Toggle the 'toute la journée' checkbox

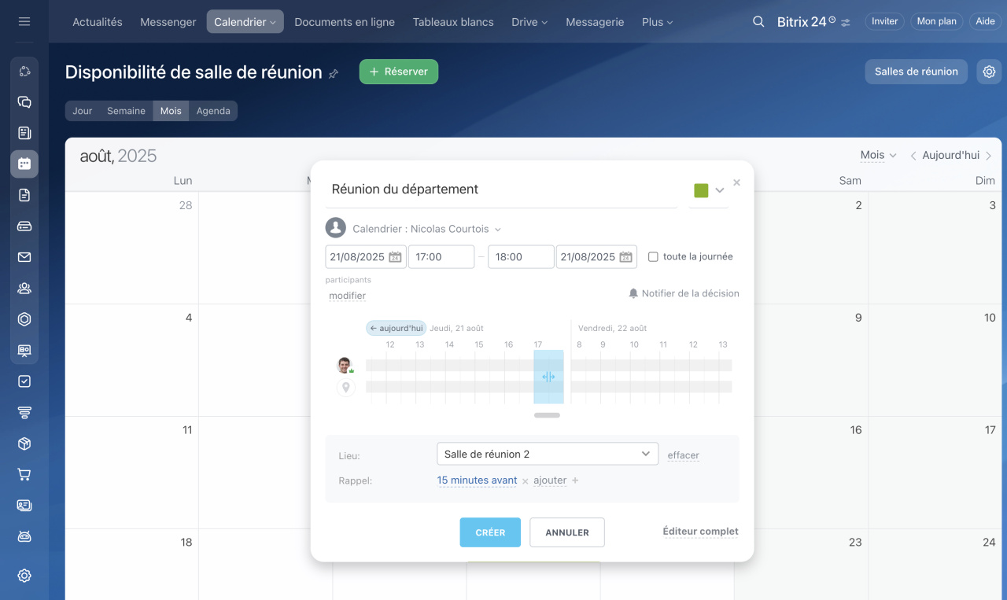(x=653, y=256)
